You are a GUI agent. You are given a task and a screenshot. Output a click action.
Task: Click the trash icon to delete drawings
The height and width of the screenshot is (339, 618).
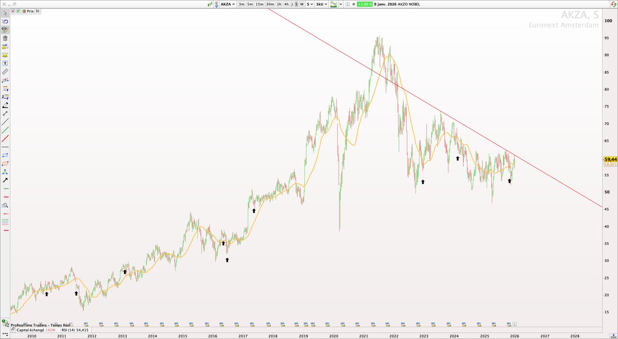[5, 39]
